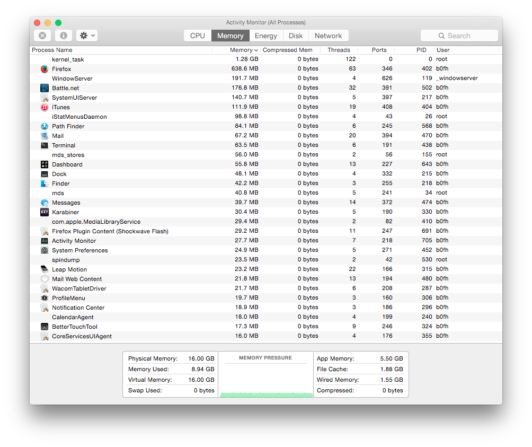Switch to the Network tab
The width and height of the screenshot is (532, 447).
tap(328, 36)
